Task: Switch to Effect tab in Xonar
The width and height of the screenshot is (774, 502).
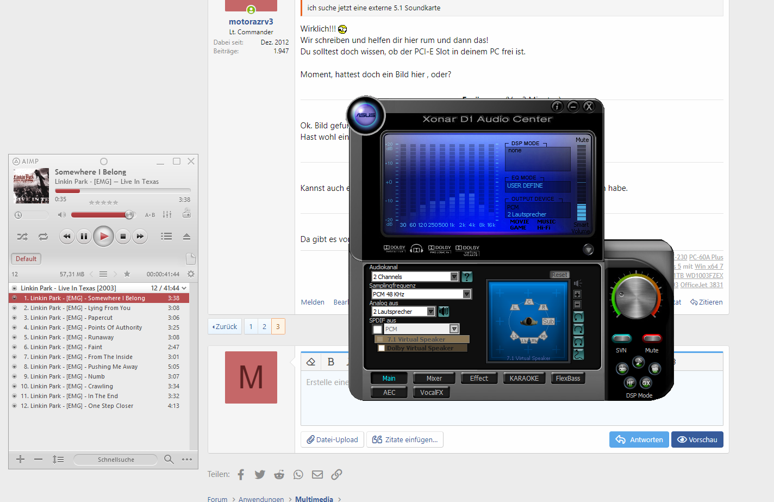Action: [x=479, y=379]
